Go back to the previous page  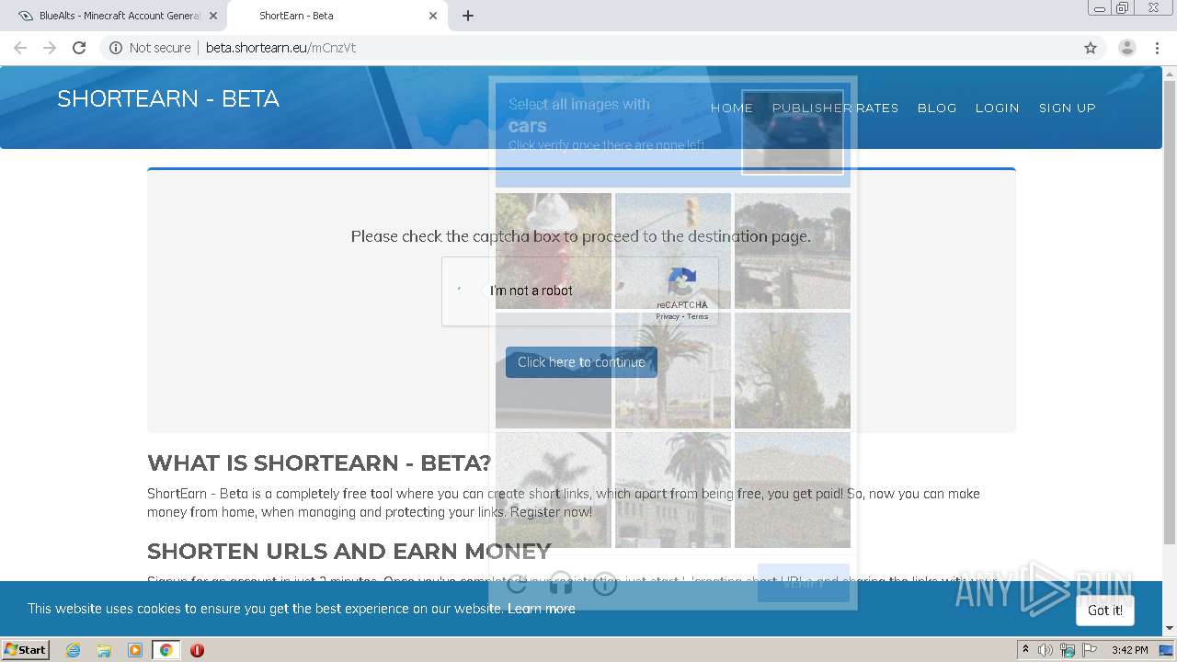coord(20,48)
